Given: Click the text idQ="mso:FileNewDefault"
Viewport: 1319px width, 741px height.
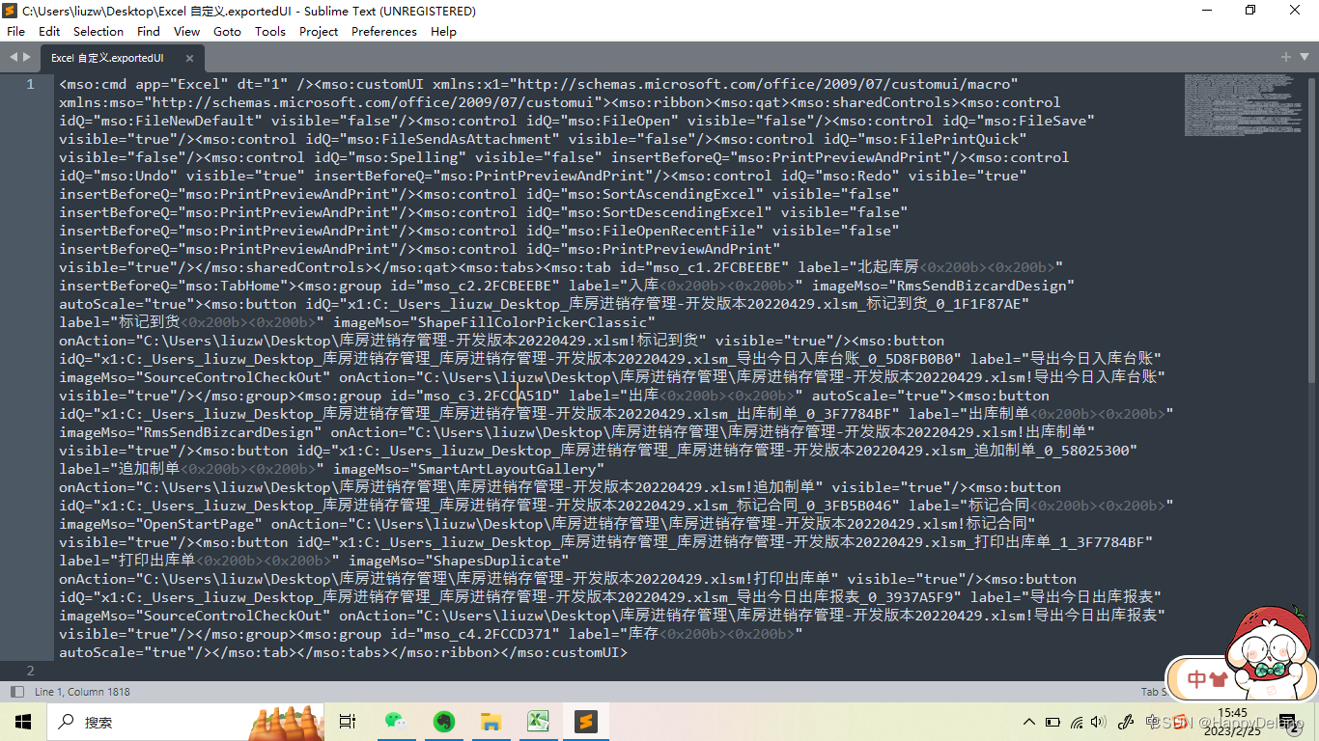Looking at the screenshot, I should (160, 121).
